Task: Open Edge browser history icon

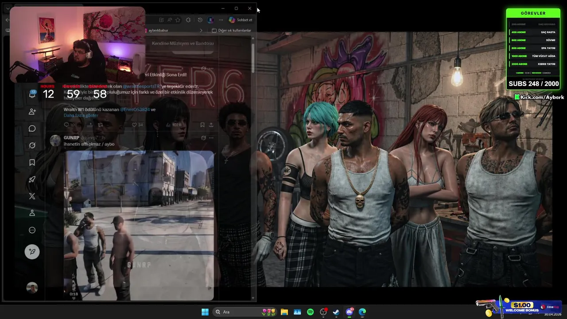Action: (200, 20)
